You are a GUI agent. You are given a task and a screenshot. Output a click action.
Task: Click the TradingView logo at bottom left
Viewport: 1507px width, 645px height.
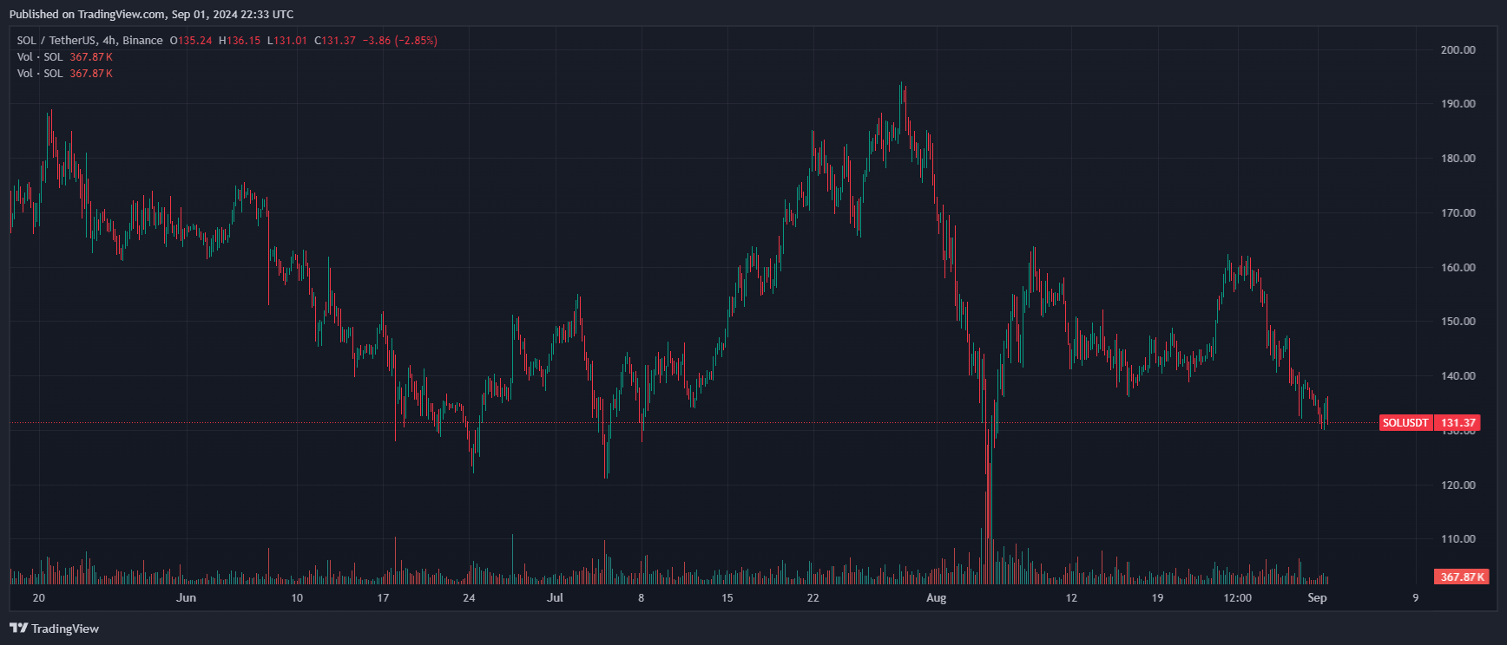(x=54, y=629)
